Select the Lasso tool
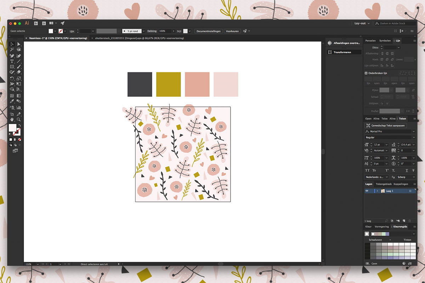The width and height of the screenshot is (425, 283). [19, 50]
